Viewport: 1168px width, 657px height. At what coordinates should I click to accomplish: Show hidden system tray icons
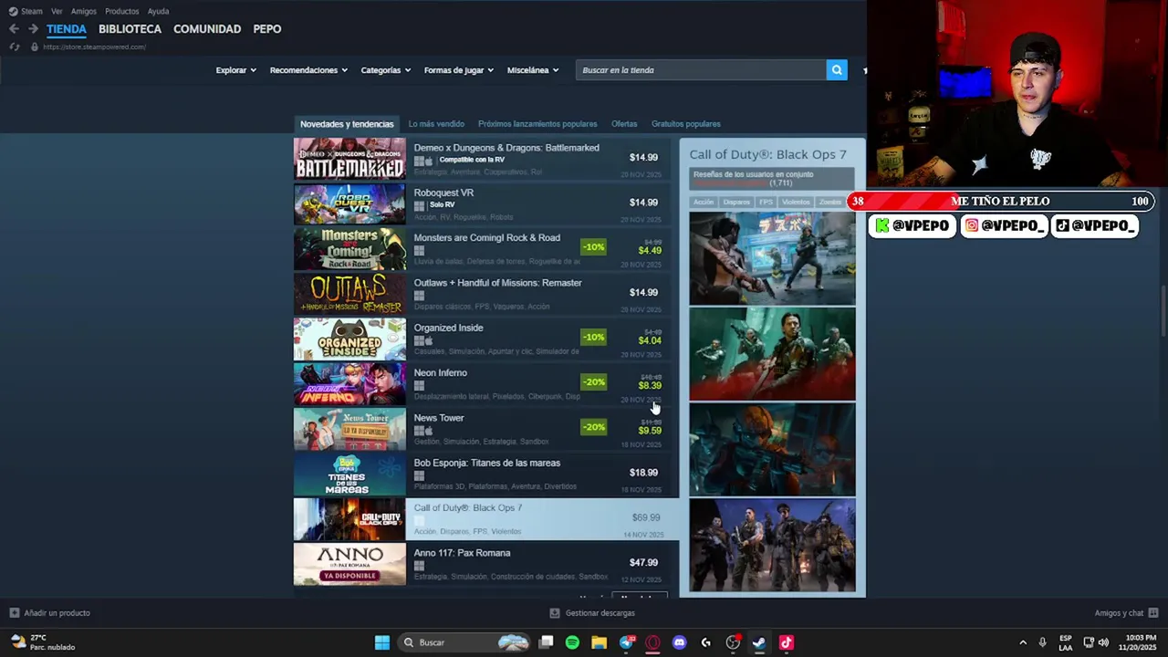coord(1022,642)
